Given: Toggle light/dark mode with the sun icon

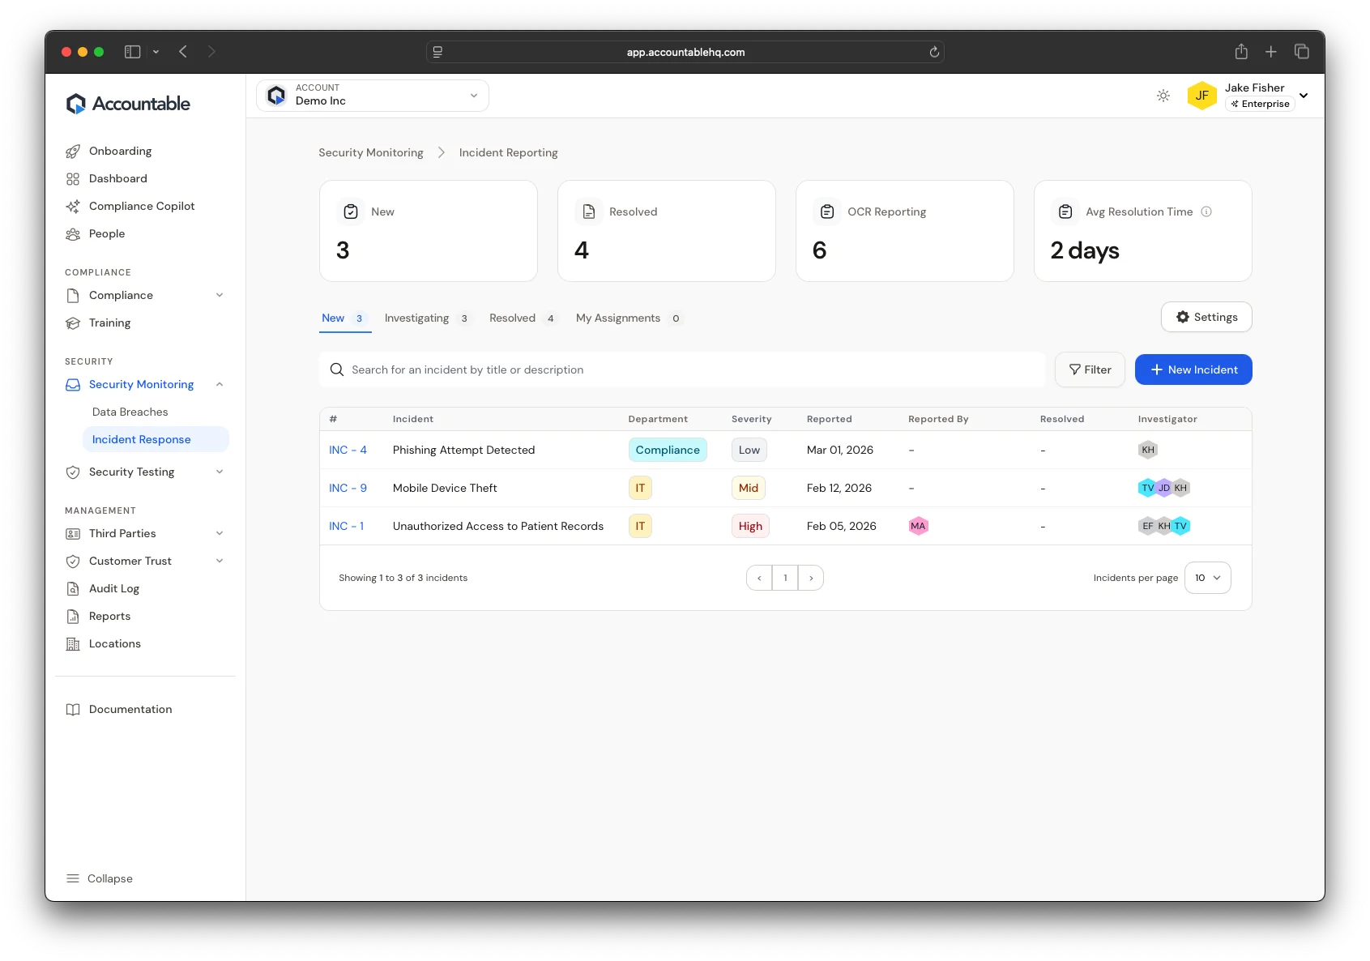Looking at the screenshot, I should 1163,96.
